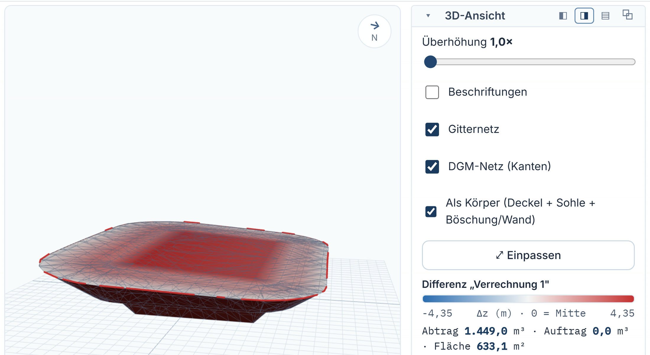Click the 4,35 maximum legend value
Image resolution: width=650 pixels, height=355 pixels.
(622, 313)
